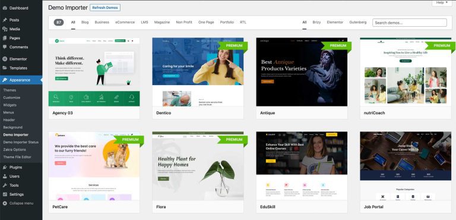The height and width of the screenshot is (220, 456).
Task: Filter demos by One Page category
Action: 206,23
